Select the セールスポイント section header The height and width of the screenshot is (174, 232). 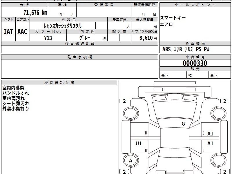(x=195, y=5)
